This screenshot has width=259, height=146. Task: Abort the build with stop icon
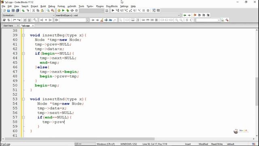(x=76, y=11)
